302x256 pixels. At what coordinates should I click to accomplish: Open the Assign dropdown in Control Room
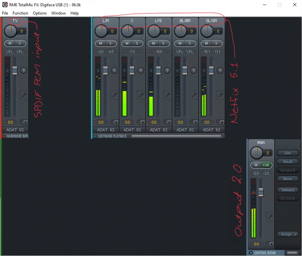288,234
